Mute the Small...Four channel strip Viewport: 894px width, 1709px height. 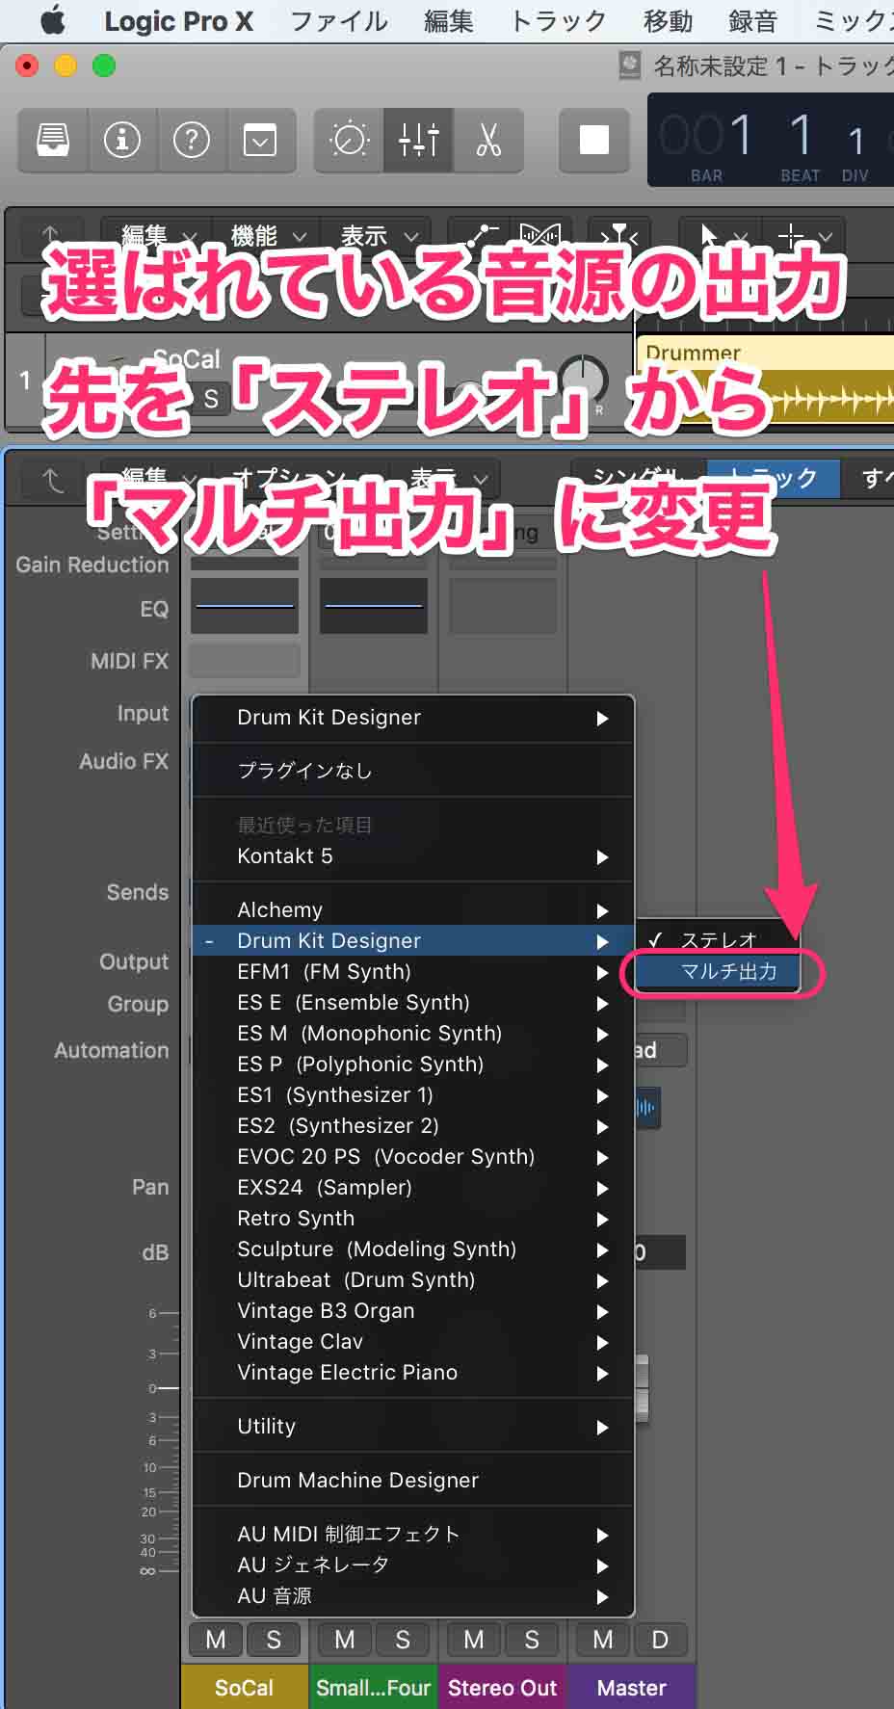(x=345, y=1640)
